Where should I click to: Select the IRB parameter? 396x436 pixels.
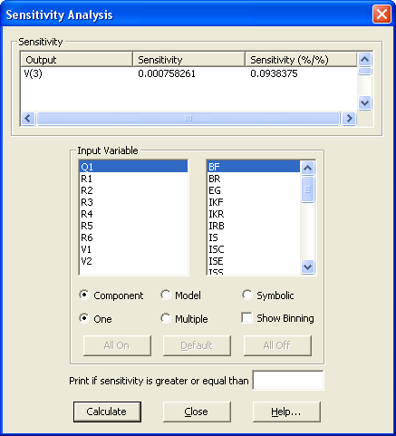[254, 226]
